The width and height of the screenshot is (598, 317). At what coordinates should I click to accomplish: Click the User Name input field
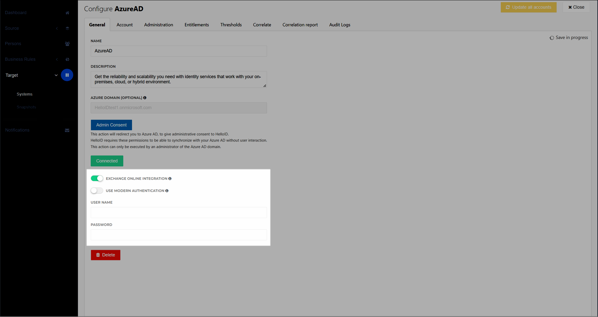point(179,212)
